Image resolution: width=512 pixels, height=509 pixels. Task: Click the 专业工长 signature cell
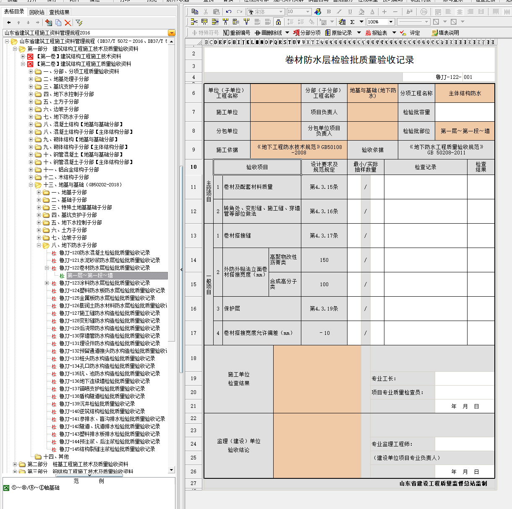click(465, 378)
